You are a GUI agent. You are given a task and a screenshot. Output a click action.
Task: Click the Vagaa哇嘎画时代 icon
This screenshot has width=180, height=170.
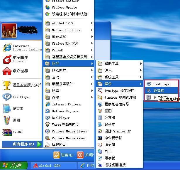click(47, 124)
